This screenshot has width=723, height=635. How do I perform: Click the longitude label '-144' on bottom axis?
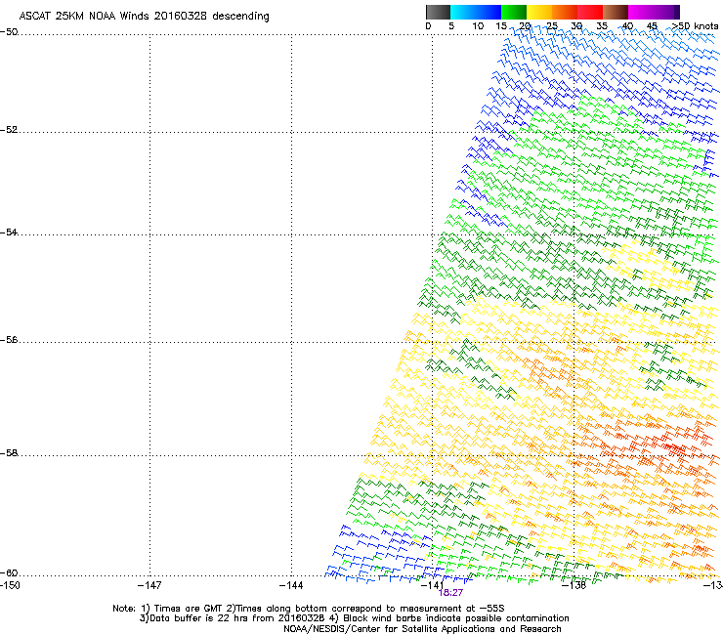(x=291, y=585)
